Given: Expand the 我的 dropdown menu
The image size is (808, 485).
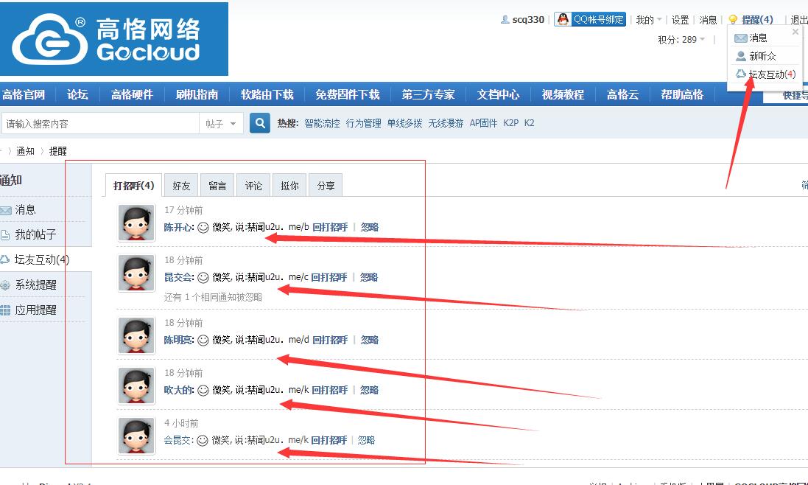Looking at the screenshot, I should tap(648, 20).
